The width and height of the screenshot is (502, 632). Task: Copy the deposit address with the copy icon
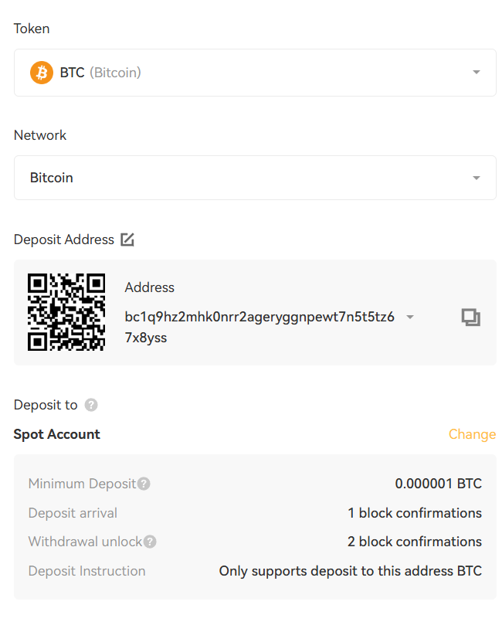click(x=470, y=317)
